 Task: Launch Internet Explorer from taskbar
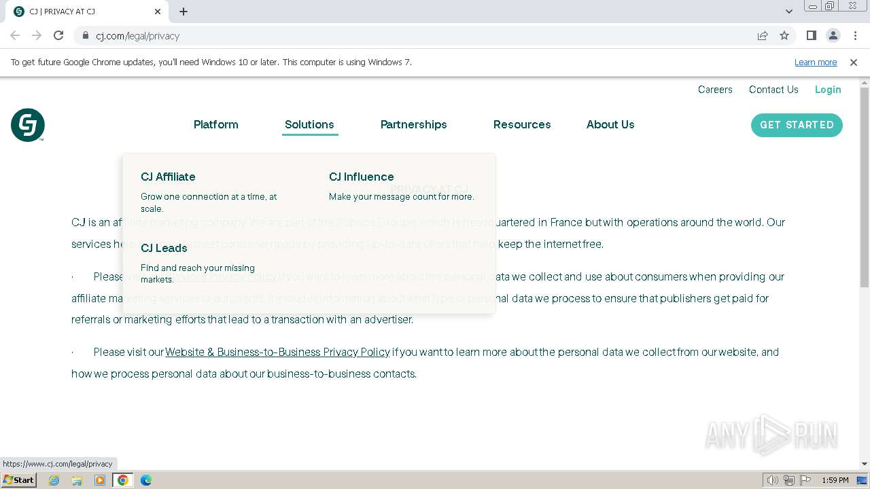pos(54,480)
